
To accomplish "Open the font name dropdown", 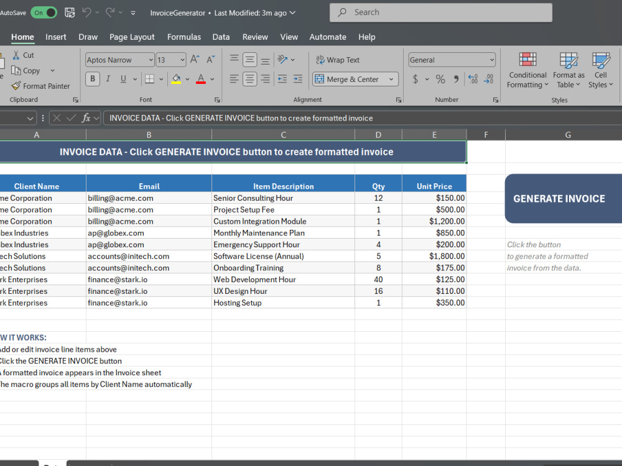I will click(151, 60).
